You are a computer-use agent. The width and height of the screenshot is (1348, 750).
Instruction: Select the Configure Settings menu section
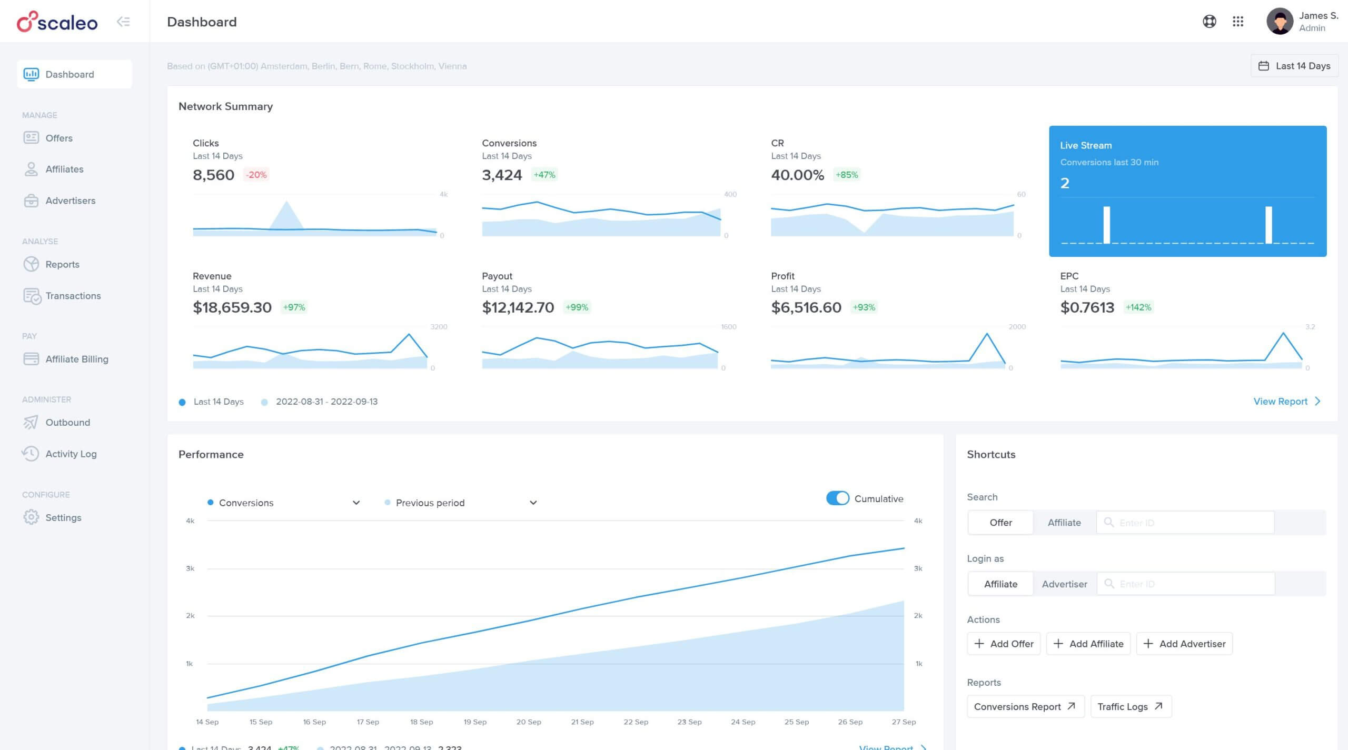click(63, 516)
